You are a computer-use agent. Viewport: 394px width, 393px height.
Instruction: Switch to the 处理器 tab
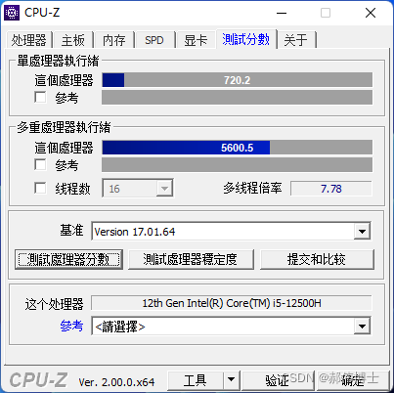[28, 40]
